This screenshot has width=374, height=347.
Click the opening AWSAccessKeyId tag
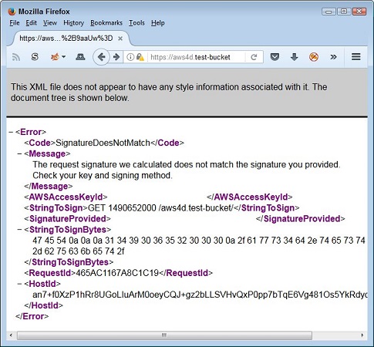pos(66,197)
